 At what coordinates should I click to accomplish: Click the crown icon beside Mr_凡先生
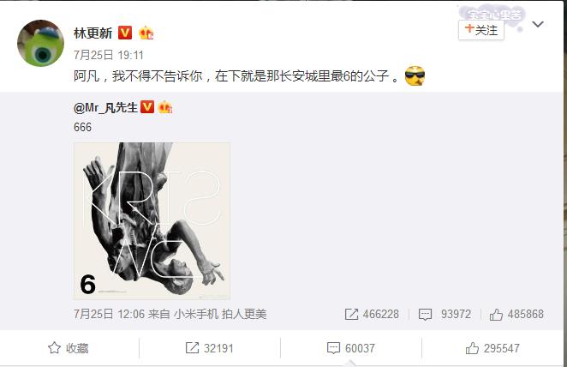165,107
